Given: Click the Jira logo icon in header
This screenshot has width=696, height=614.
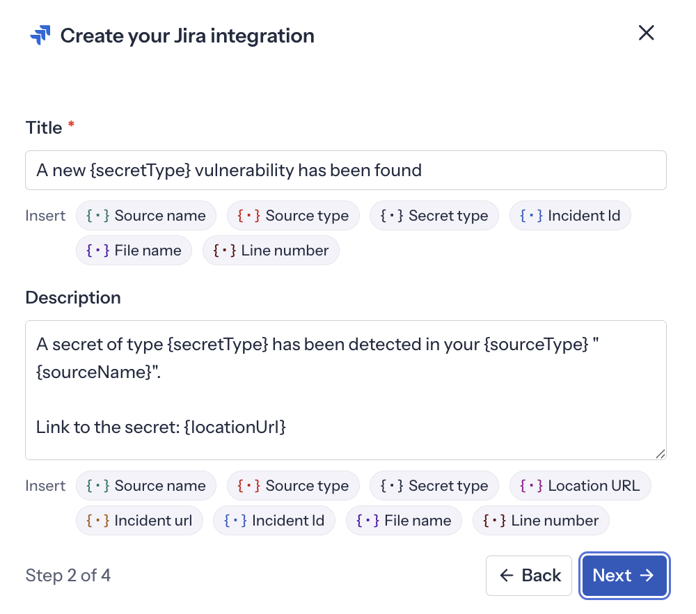Looking at the screenshot, I should (x=40, y=36).
